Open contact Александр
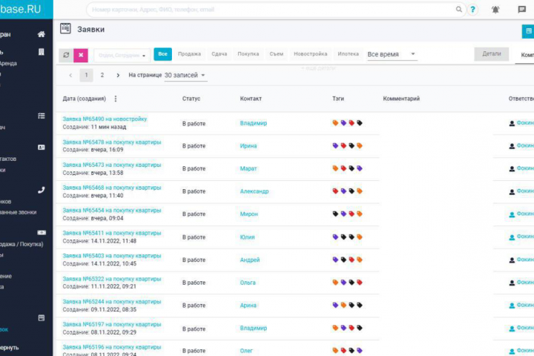This screenshot has height=356, width=534. (254, 191)
